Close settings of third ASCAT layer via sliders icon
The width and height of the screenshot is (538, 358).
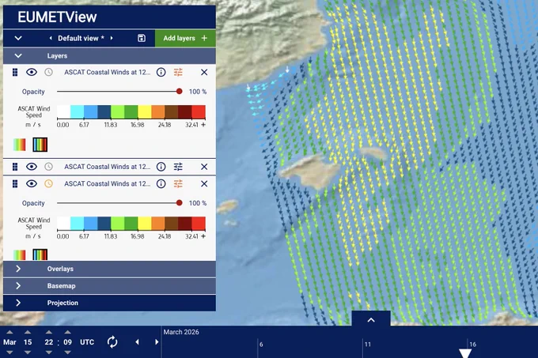click(178, 183)
